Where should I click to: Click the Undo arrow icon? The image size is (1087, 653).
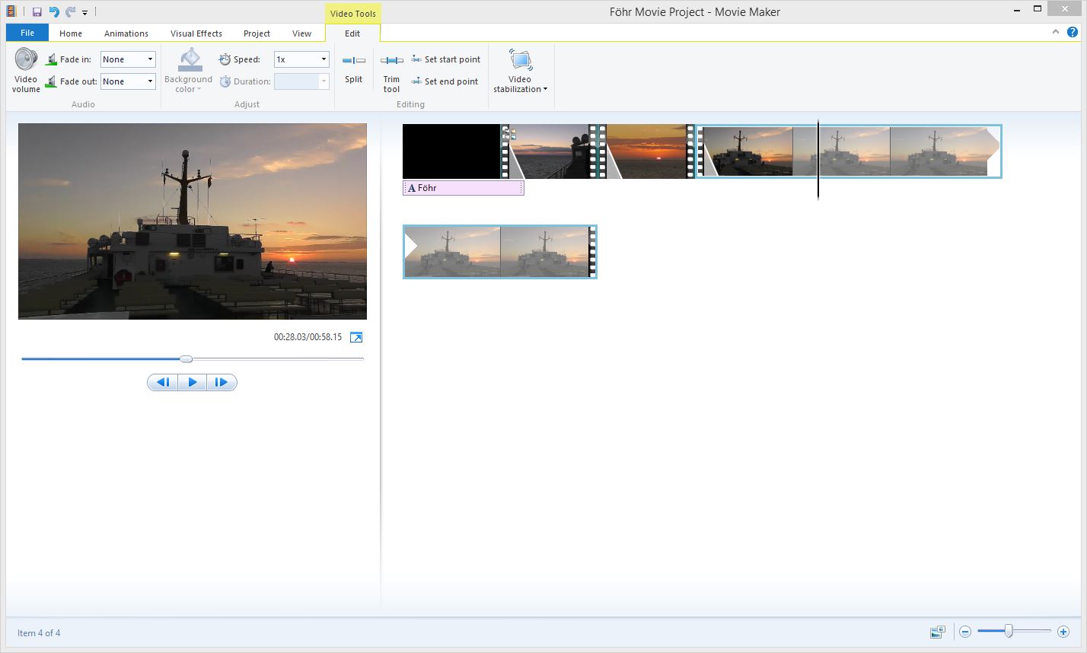[x=54, y=12]
